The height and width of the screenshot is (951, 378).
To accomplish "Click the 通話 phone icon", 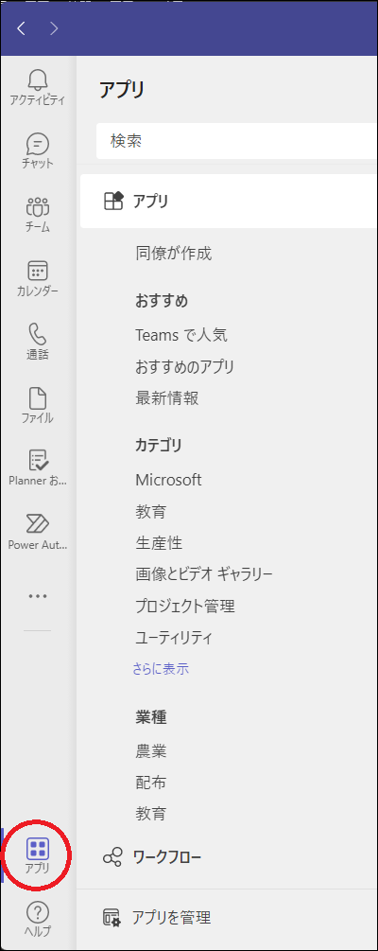I will pyautogui.click(x=38, y=334).
